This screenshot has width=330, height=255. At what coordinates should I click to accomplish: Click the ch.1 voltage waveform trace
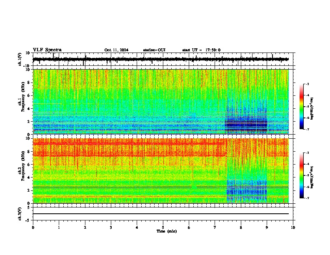point(161,59)
